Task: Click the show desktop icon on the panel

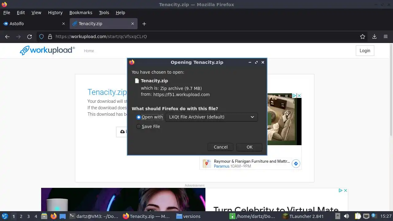Action: click(63, 216)
